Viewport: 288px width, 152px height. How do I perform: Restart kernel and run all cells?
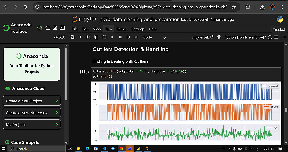pos(136,37)
